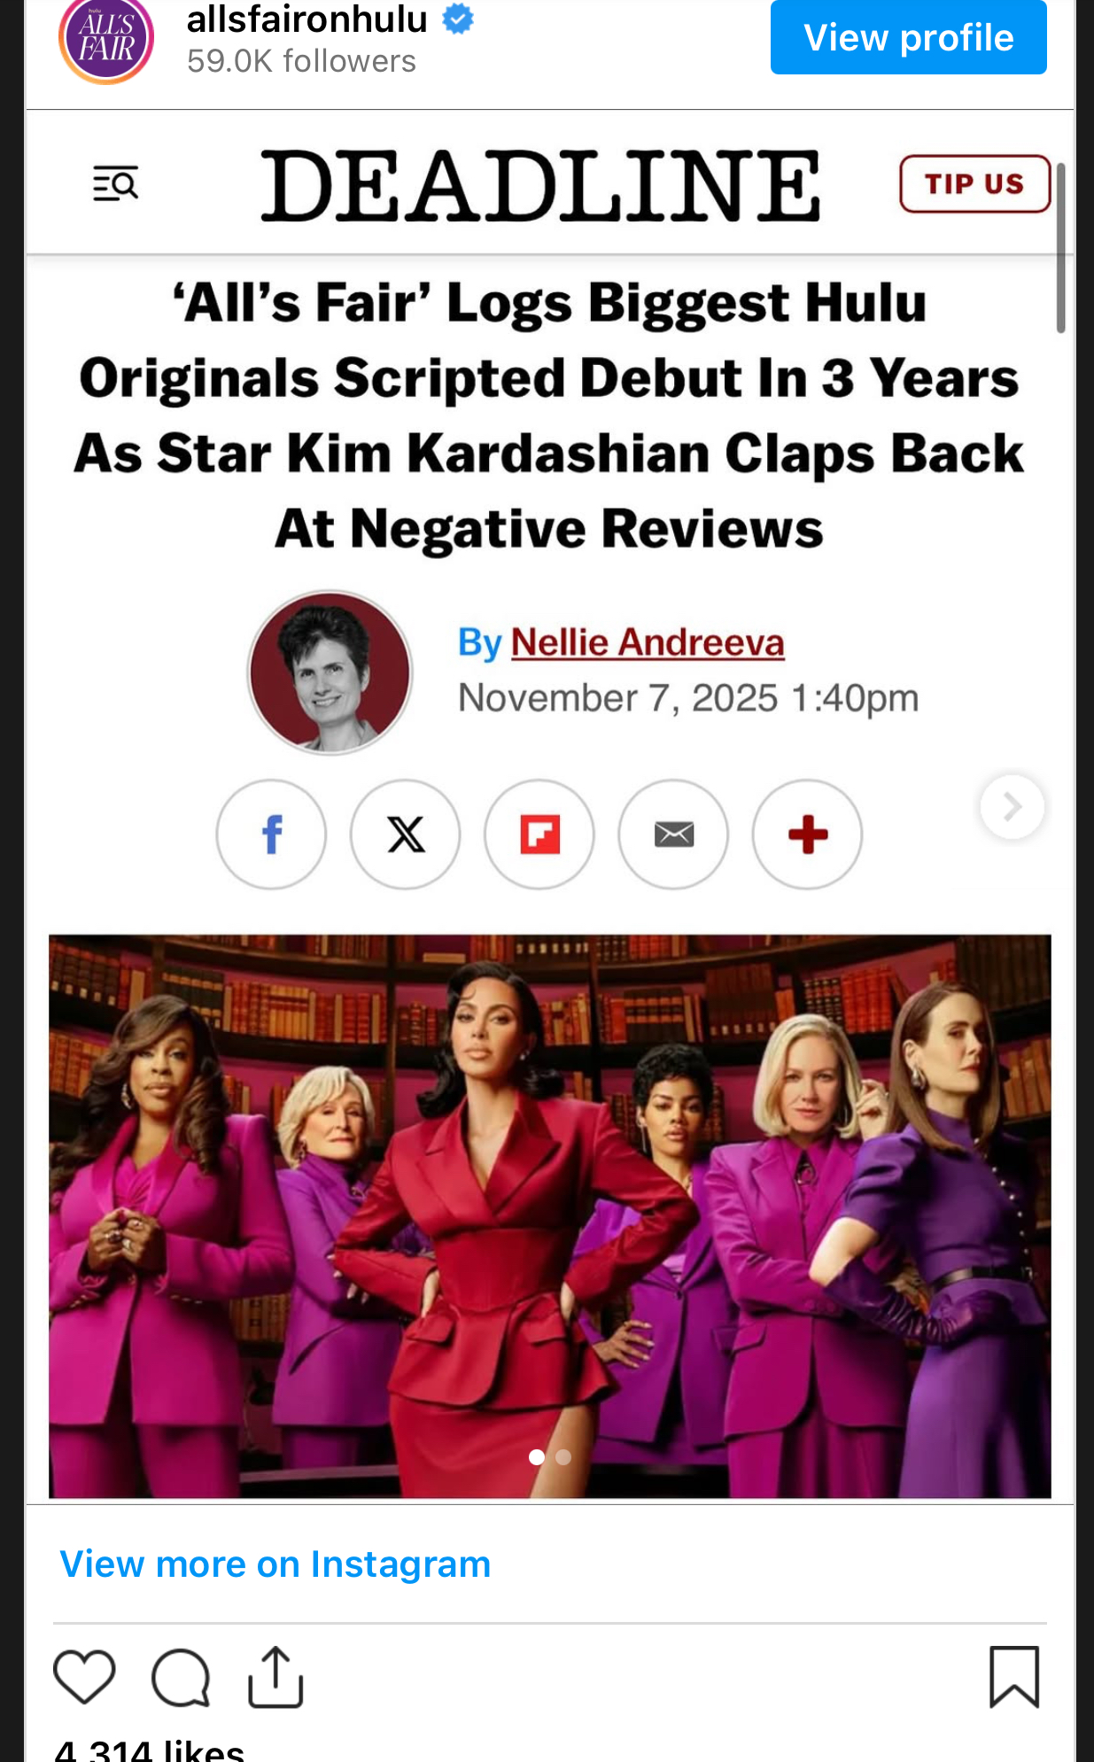The image size is (1094, 1762).
Task: Like the post with the heart icon
Action: tap(85, 1677)
